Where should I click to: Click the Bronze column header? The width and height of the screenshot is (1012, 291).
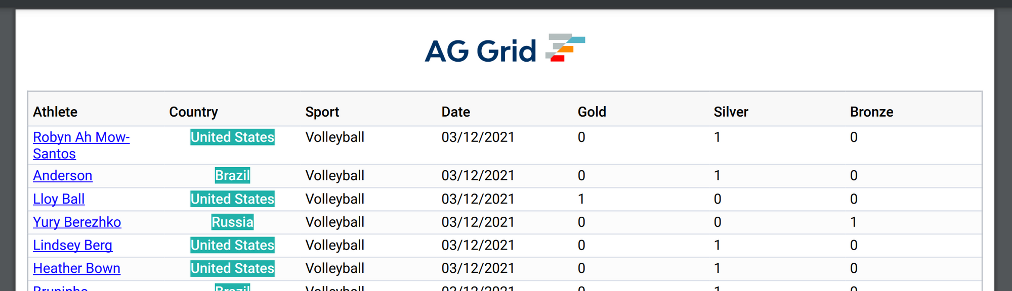point(872,112)
